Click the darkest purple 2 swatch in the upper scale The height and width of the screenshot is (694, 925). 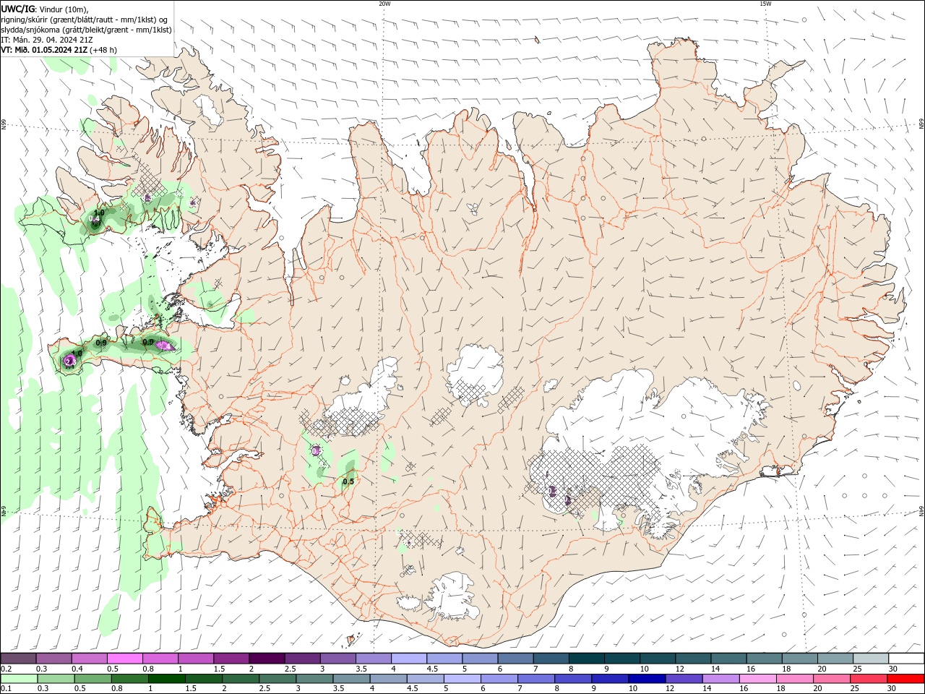266,659
